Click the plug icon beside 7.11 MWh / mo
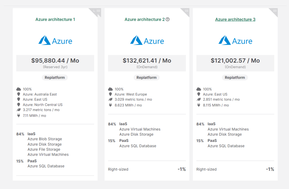 [x=18, y=116]
